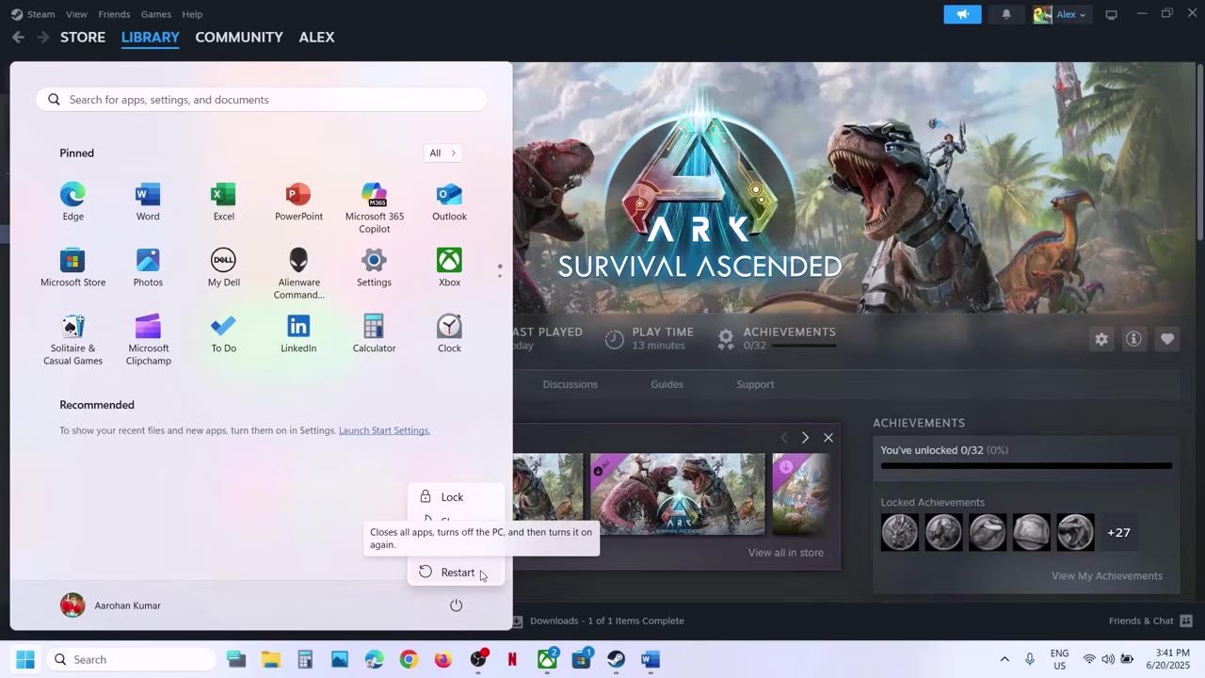This screenshot has height=678, width=1205.
Task: Click the achievements progress bar
Action: click(x=1026, y=465)
